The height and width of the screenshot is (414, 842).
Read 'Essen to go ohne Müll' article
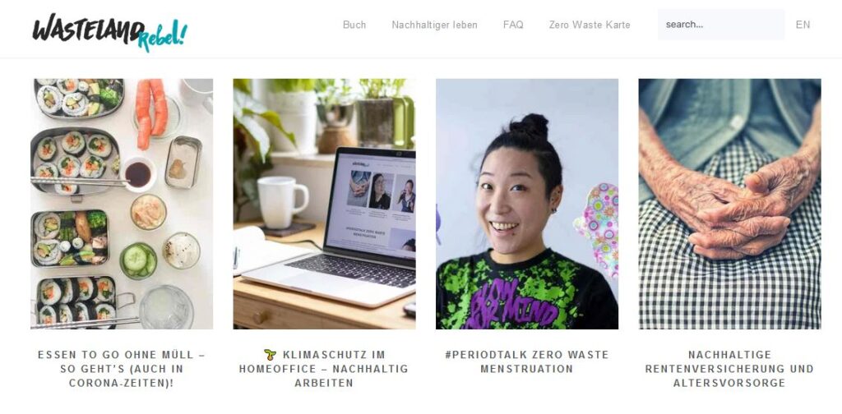click(x=122, y=369)
